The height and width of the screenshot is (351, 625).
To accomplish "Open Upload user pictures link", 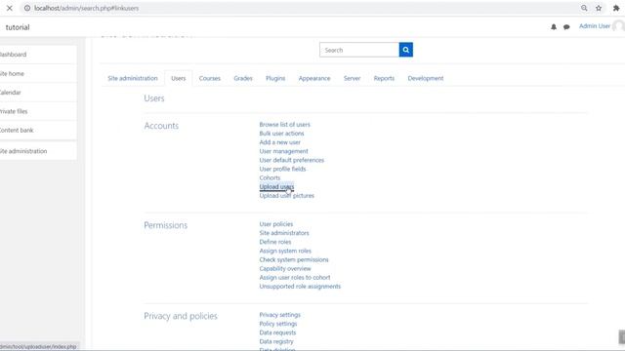I will point(286,195).
